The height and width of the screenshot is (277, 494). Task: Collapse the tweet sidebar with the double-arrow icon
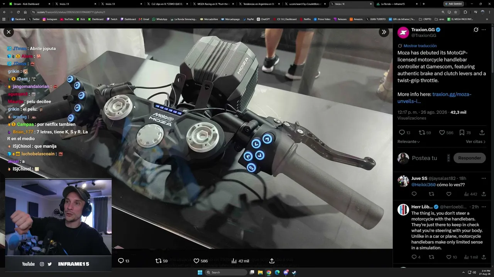click(384, 32)
